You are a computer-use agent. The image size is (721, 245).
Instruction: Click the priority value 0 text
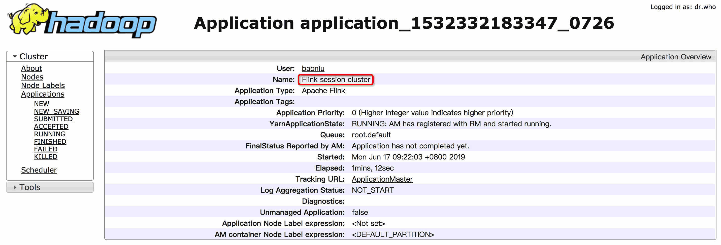tap(432, 113)
